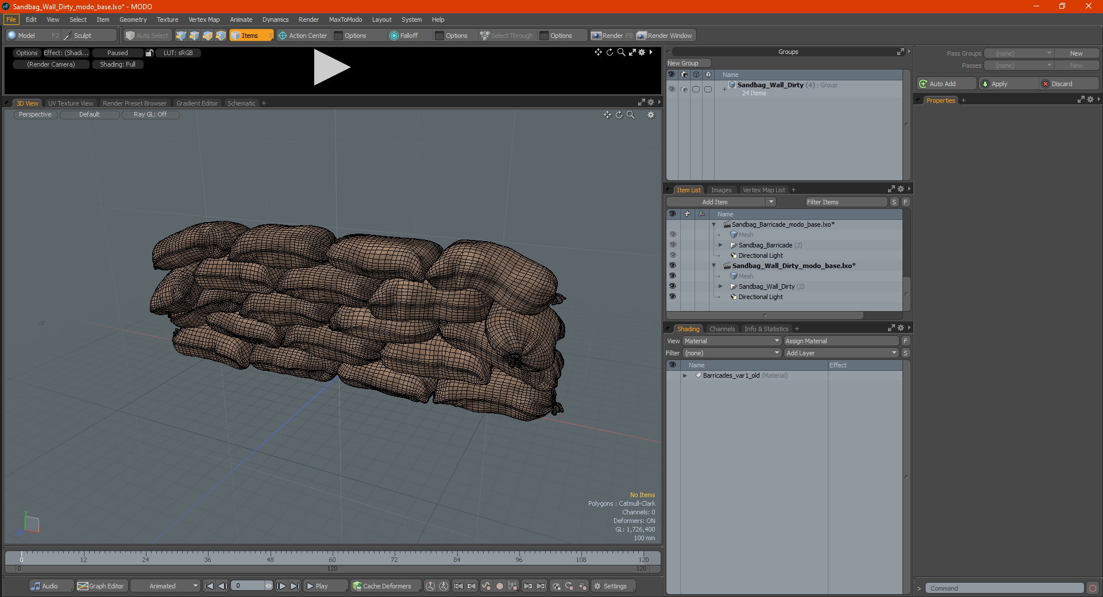The height and width of the screenshot is (597, 1103).
Task: Click the Action Center tool
Action: (303, 36)
